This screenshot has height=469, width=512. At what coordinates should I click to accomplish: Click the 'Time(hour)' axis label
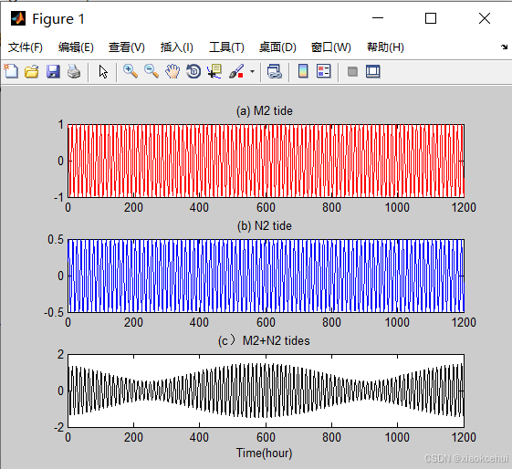(264, 453)
